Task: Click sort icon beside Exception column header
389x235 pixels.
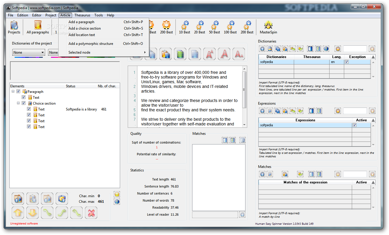Action: click(x=373, y=57)
